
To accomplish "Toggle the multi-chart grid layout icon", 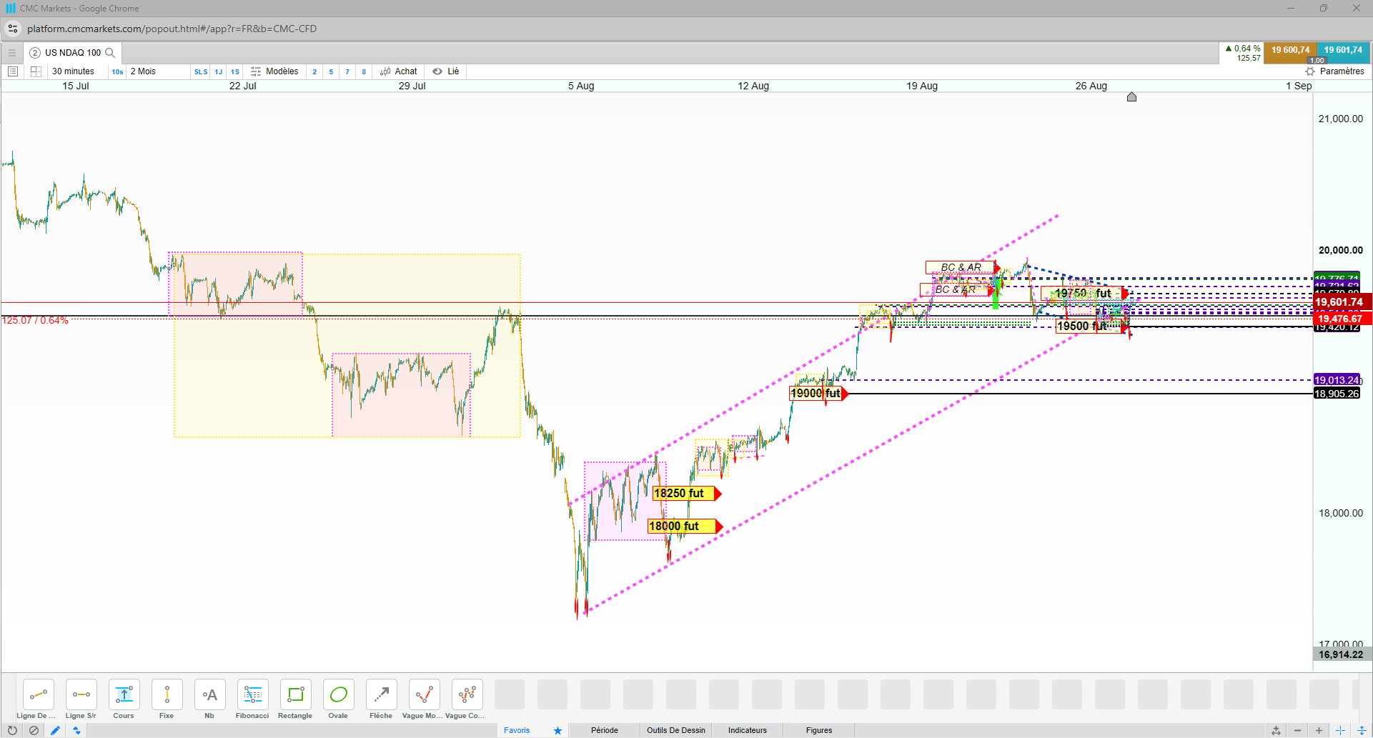I will (36, 71).
